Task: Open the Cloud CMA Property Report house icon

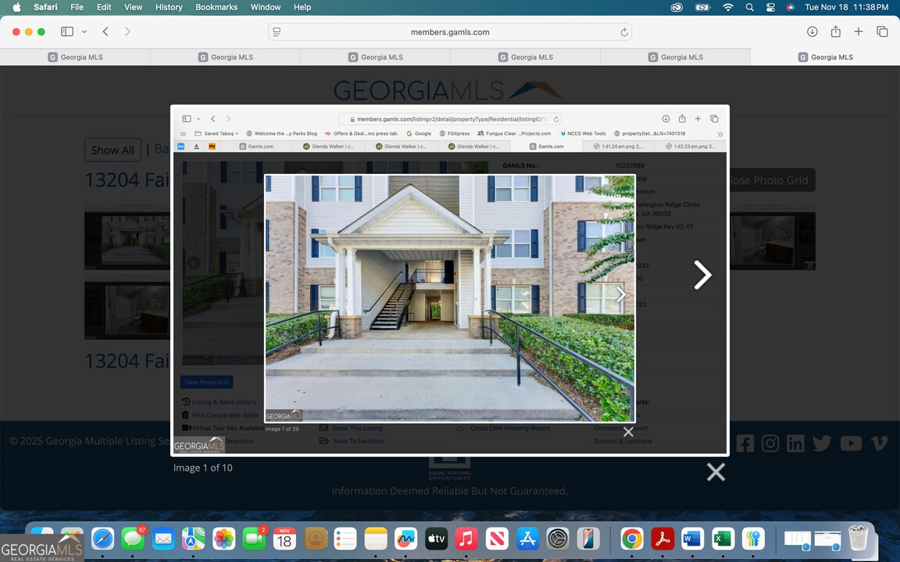Action: tap(459, 428)
